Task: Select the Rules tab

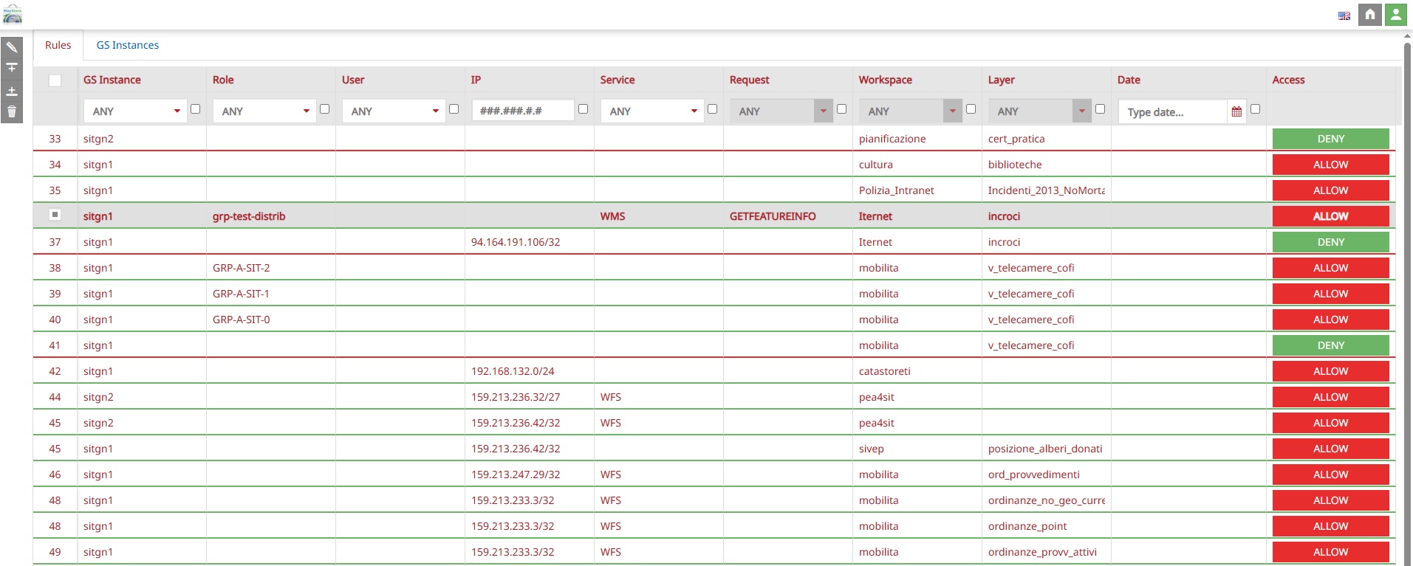Action: (x=58, y=45)
